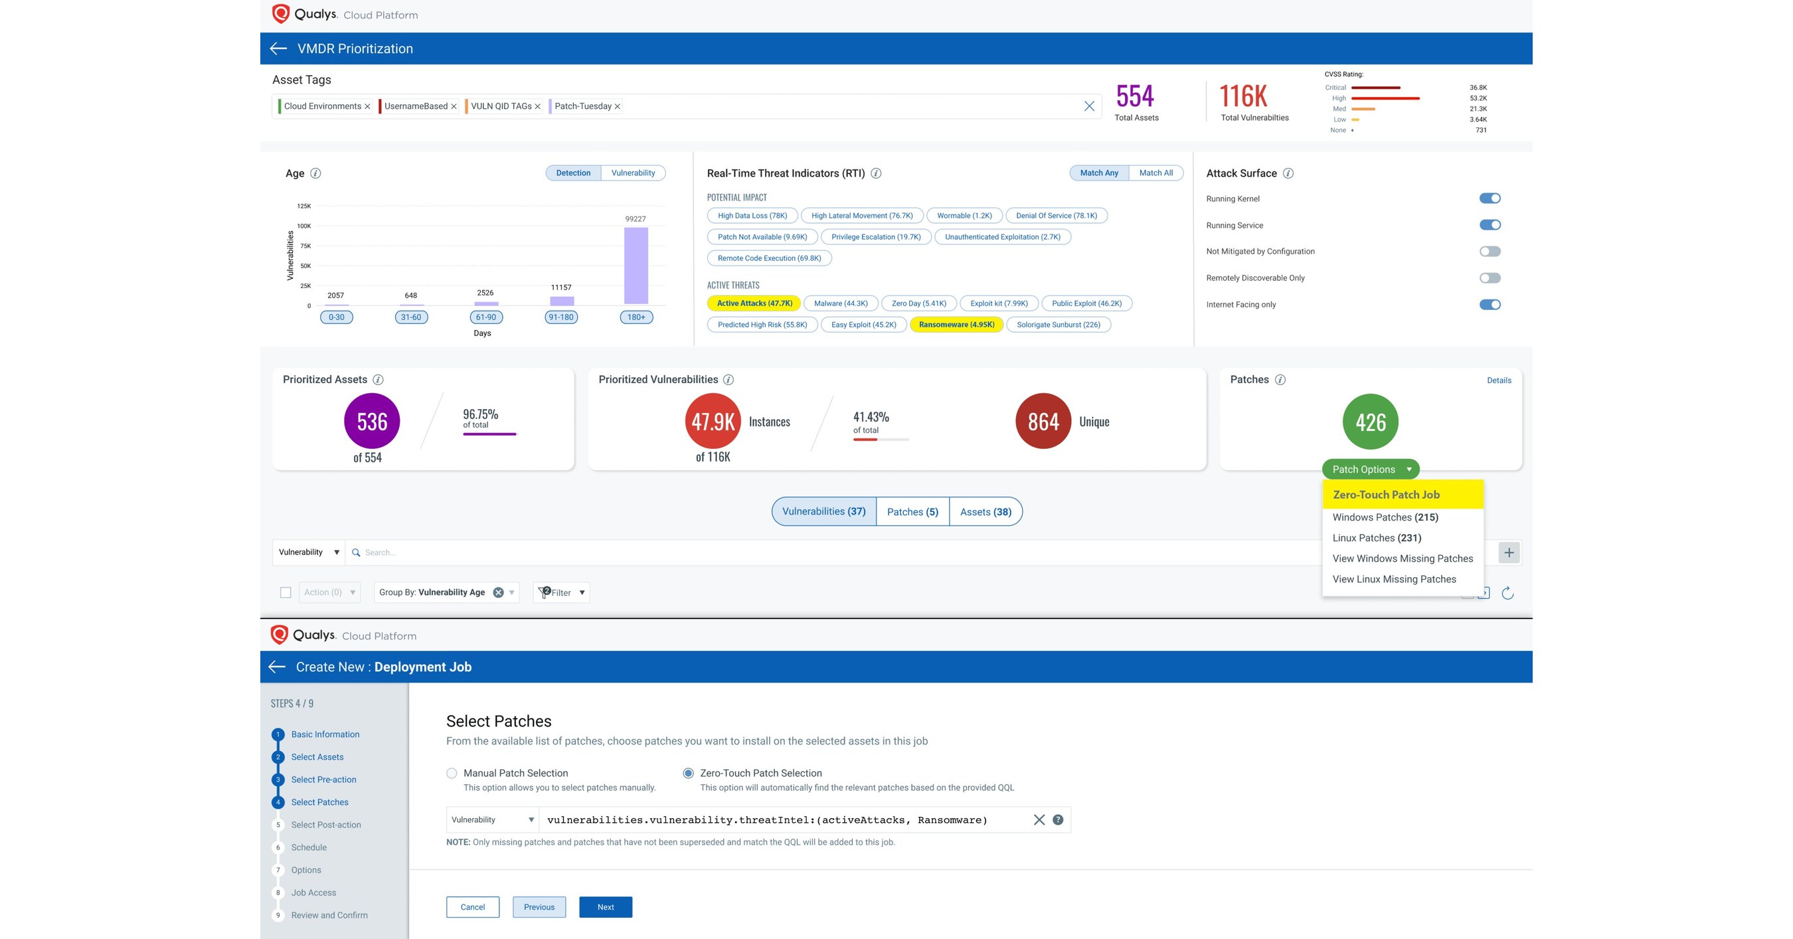The height and width of the screenshot is (939, 1793).
Task: Click the help icon next to the QQL field
Action: coord(1058,819)
